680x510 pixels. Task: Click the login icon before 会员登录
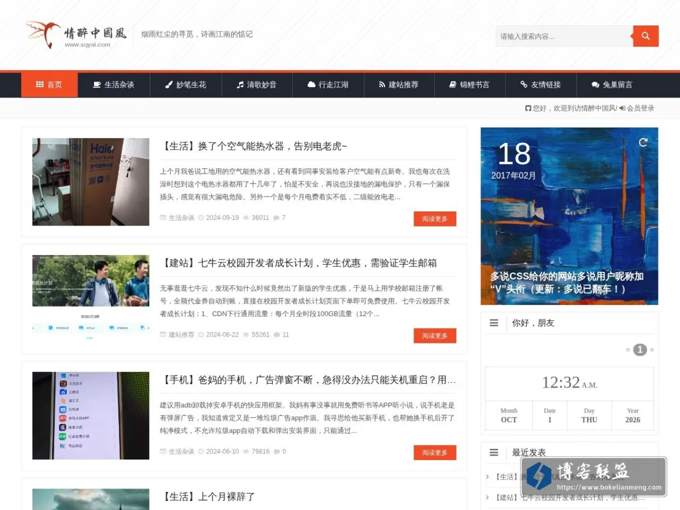point(622,108)
